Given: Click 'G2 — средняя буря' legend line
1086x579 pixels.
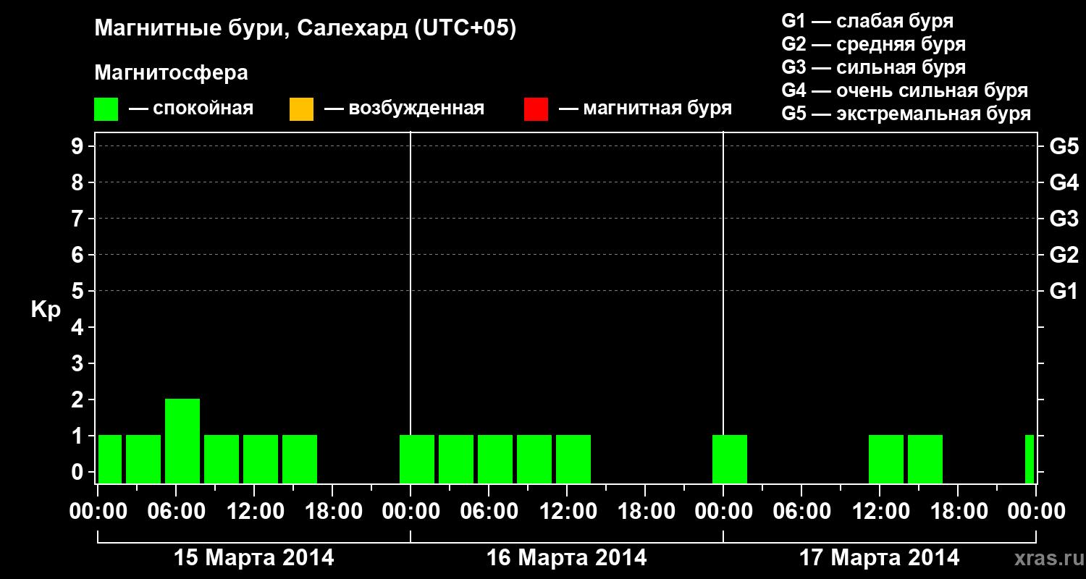Looking at the screenshot, I should click(874, 44).
